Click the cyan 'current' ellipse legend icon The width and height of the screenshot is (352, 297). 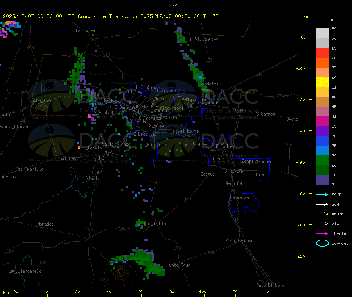click(x=322, y=243)
